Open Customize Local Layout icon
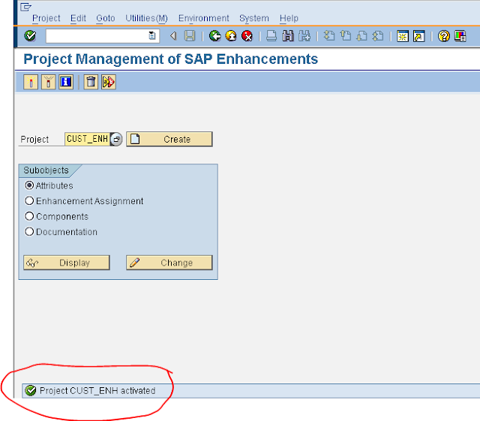The width and height of the screenshot is (480, 421). pyautogui.click(x=460, y=36)
